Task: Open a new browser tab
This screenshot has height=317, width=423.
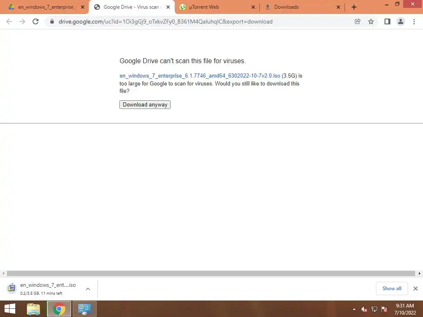Action: [354, 7]
